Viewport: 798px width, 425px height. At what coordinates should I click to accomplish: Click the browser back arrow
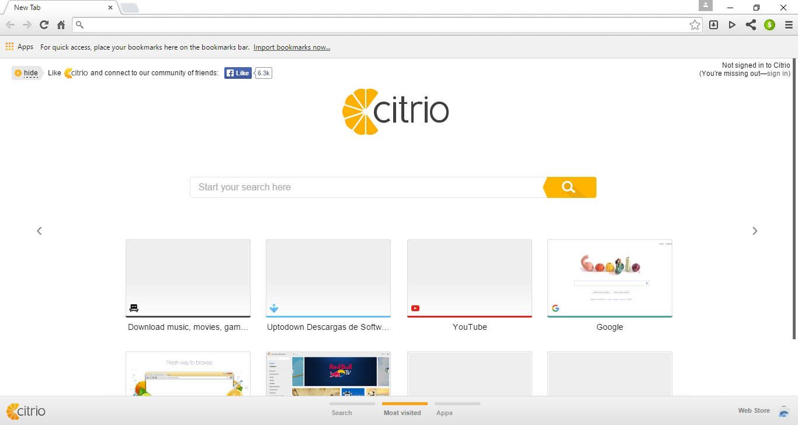[x=10, y=25]
